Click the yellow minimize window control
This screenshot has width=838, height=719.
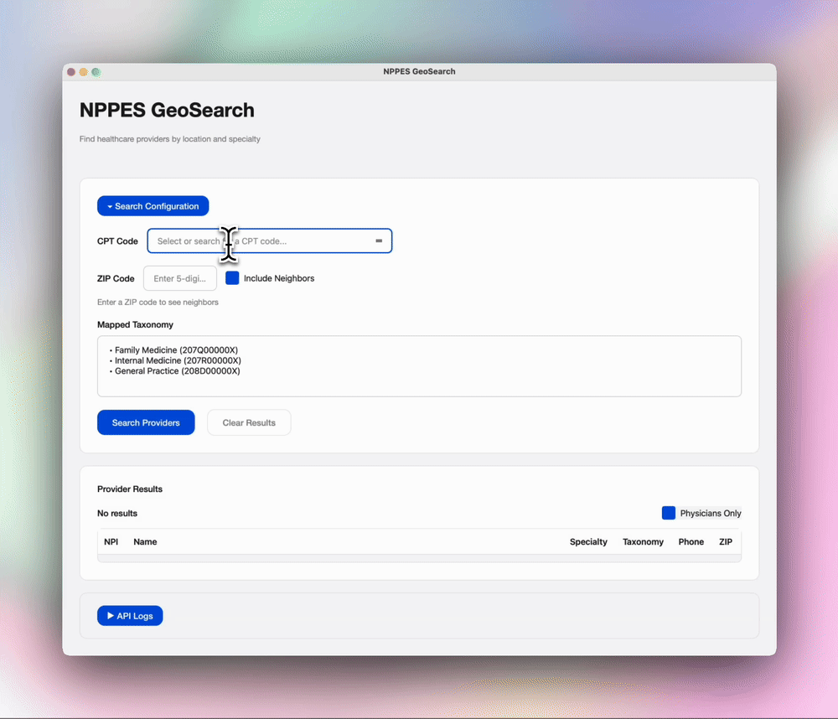pyautogui.click(x=83, y=72)
